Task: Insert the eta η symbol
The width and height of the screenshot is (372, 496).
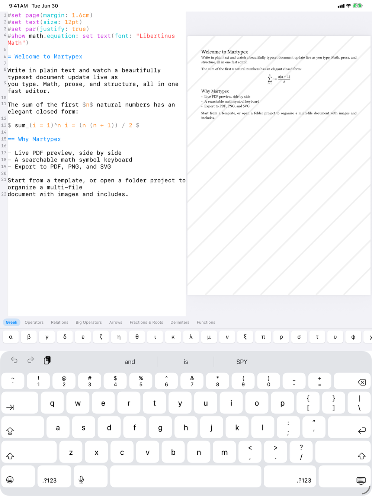Action: click(119, 337)
